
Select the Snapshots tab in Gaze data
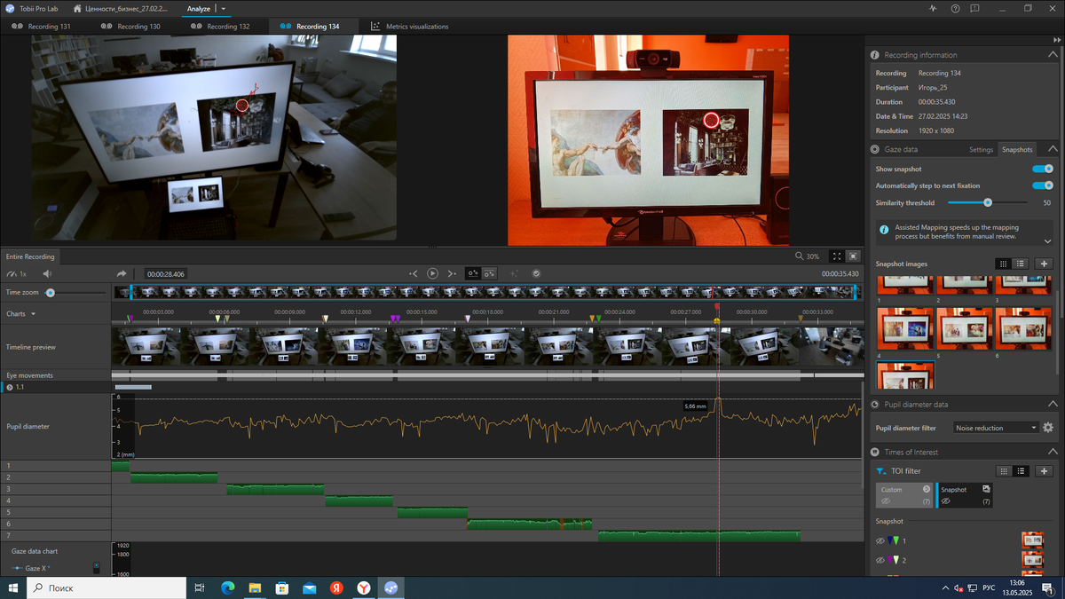point(1017,150)
